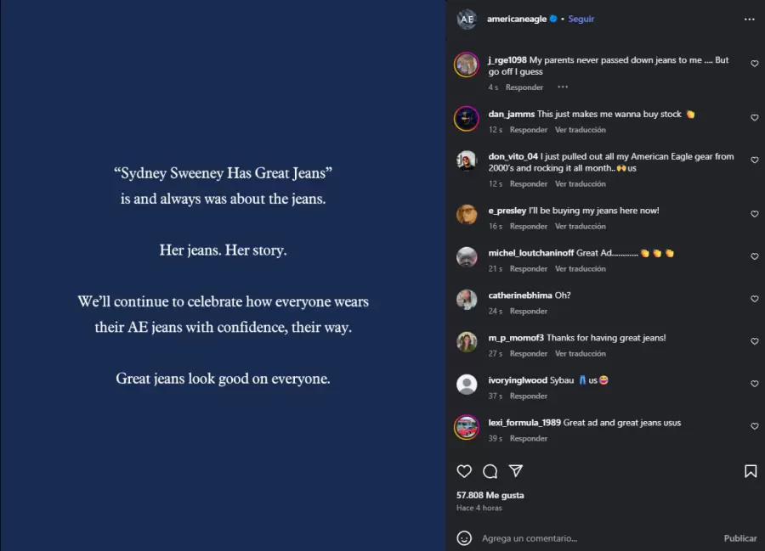Viewport: 765px width, 551px height.
Task: Click Publicar to post comment
Action: [x=739, y=538]
